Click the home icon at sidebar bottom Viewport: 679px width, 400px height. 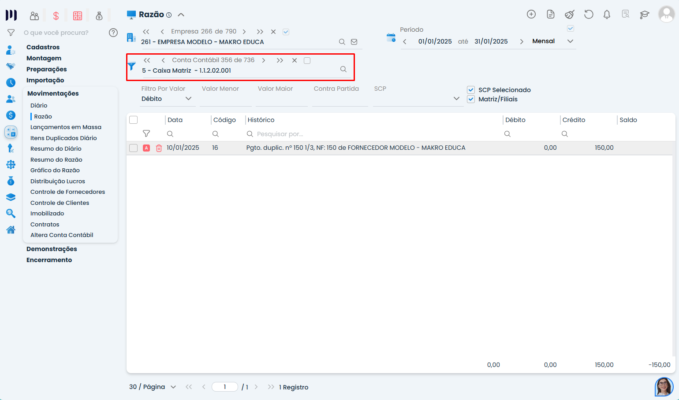pyautogui.click(x=11, y=230)
